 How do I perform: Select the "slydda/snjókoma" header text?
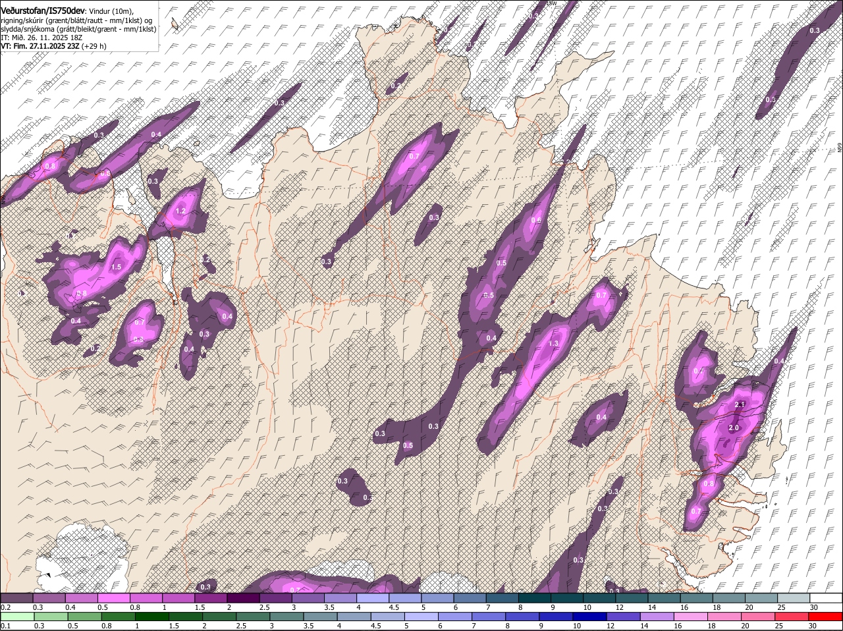point(27,29)
